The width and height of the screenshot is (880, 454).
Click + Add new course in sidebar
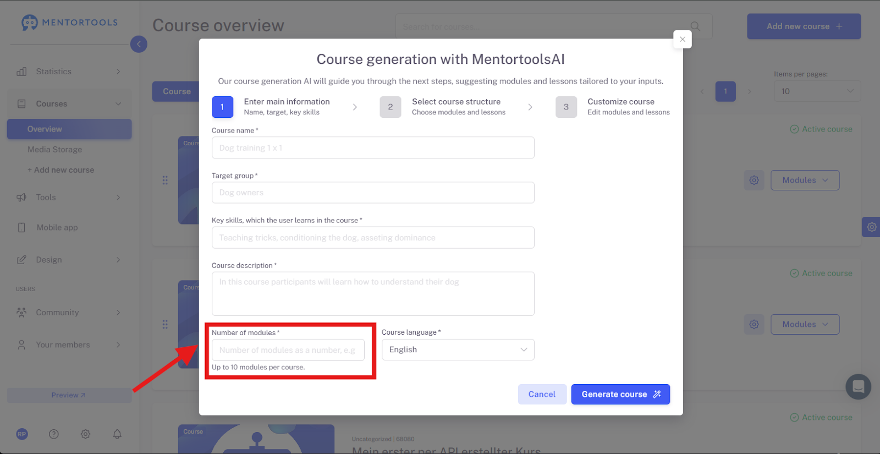pos(61,170)
